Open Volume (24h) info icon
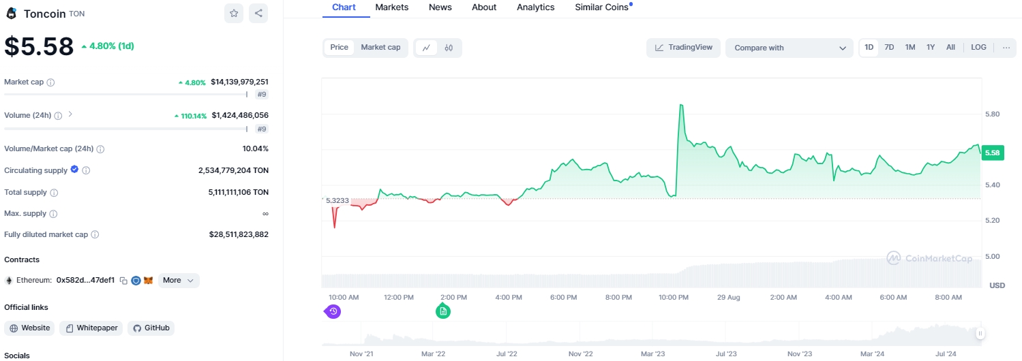 58,116
